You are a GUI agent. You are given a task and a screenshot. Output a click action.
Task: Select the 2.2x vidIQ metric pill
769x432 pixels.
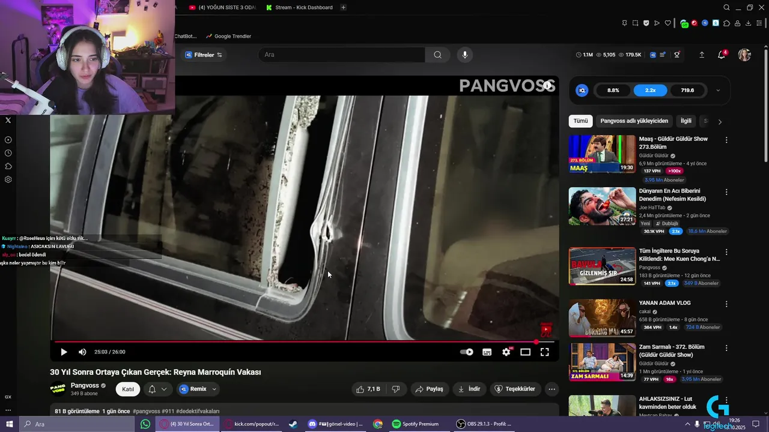(x=650, y=91)
